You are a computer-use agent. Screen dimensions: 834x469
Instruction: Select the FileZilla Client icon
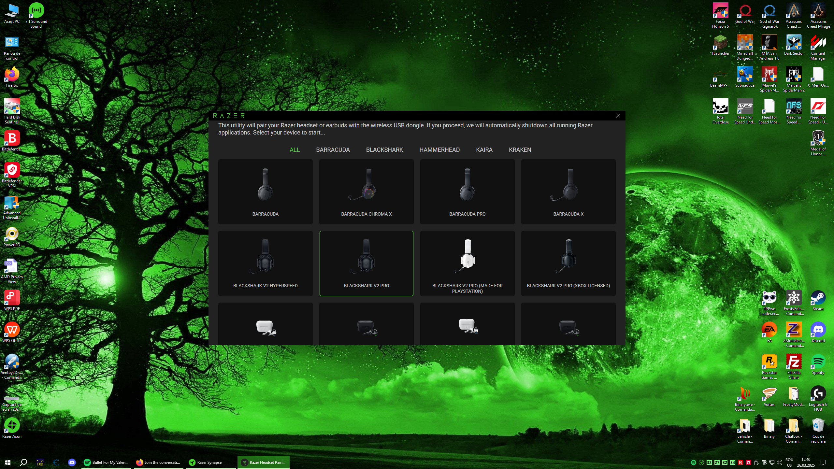(x=794, y=366)
